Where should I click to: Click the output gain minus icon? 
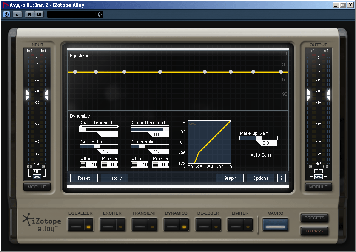[x=321, y=171]
